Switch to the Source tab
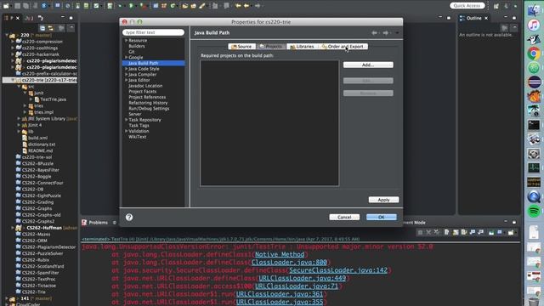The width and height of the screenshot is (544, 306). click(241, 46)
